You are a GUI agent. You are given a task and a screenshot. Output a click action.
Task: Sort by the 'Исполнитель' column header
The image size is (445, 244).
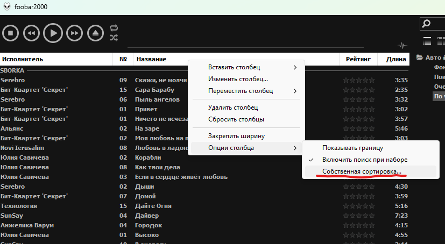pos(22,59)
